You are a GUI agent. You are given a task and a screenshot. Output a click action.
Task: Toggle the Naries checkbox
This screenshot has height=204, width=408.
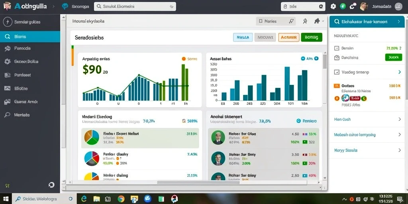[260, 22]
